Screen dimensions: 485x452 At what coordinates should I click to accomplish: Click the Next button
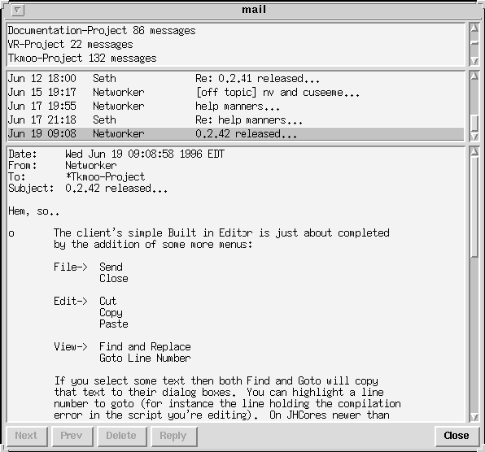pyautogui.click(x=27, y=436)
